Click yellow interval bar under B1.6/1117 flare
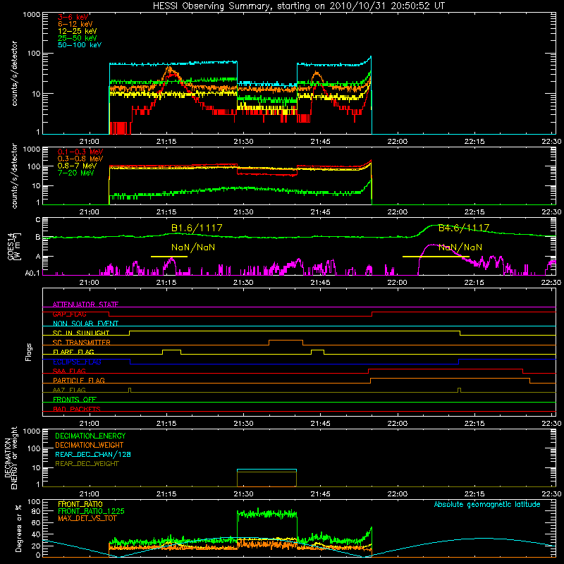564x564 pixels. point(169,257)
